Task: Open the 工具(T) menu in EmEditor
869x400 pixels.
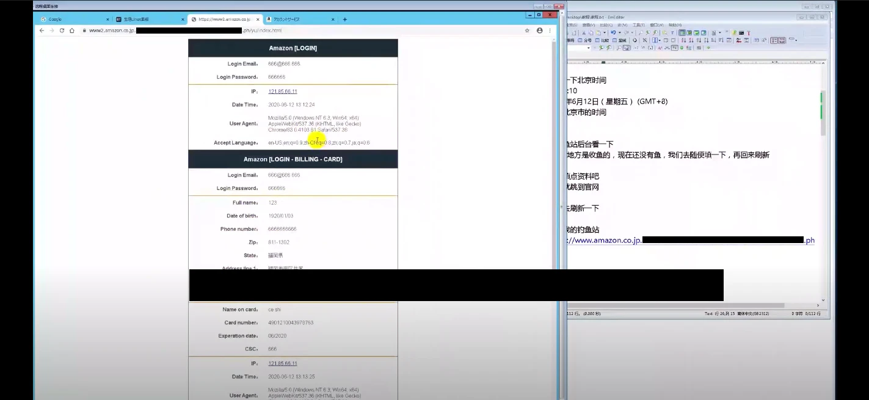Action: pos(639,25)
